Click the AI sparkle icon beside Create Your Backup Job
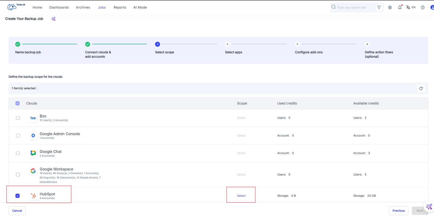 pos(53,19)
